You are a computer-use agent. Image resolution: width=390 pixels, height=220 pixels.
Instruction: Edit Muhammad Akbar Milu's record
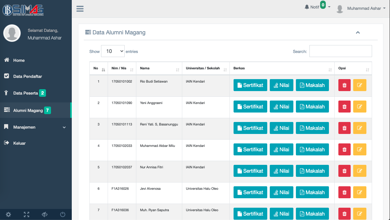click(360, 149)
